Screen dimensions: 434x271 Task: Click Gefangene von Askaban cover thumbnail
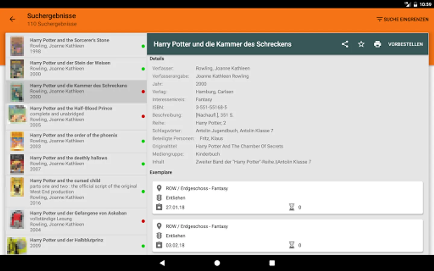(17, 219)
